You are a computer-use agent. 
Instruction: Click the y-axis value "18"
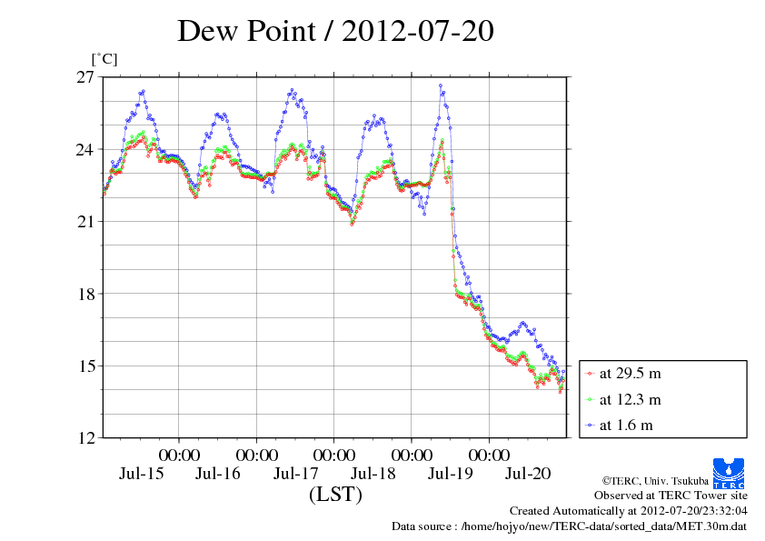(x=84, y=294)
